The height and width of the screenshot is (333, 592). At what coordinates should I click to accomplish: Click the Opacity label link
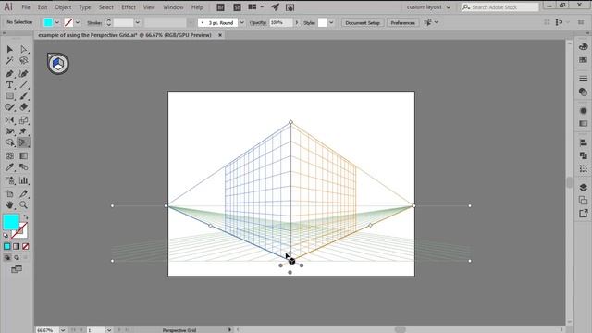[x=258, y=22]
